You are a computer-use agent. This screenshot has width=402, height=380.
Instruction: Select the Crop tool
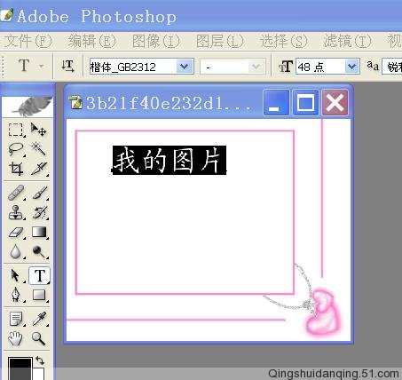[x=16, y=169]
